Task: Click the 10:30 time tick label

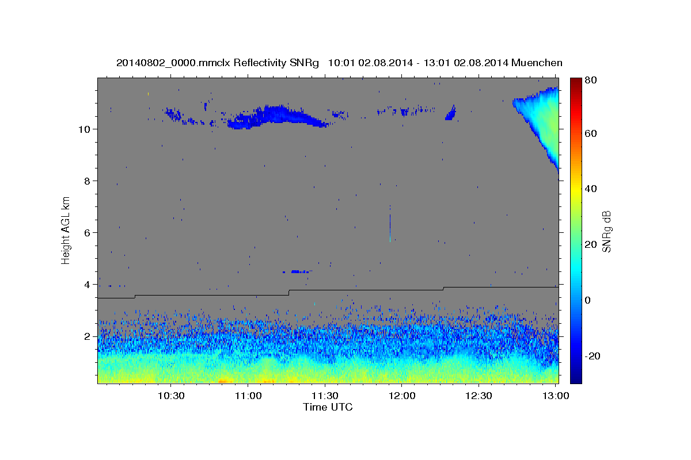Action: pyautogui.click(x=171, y=396)
